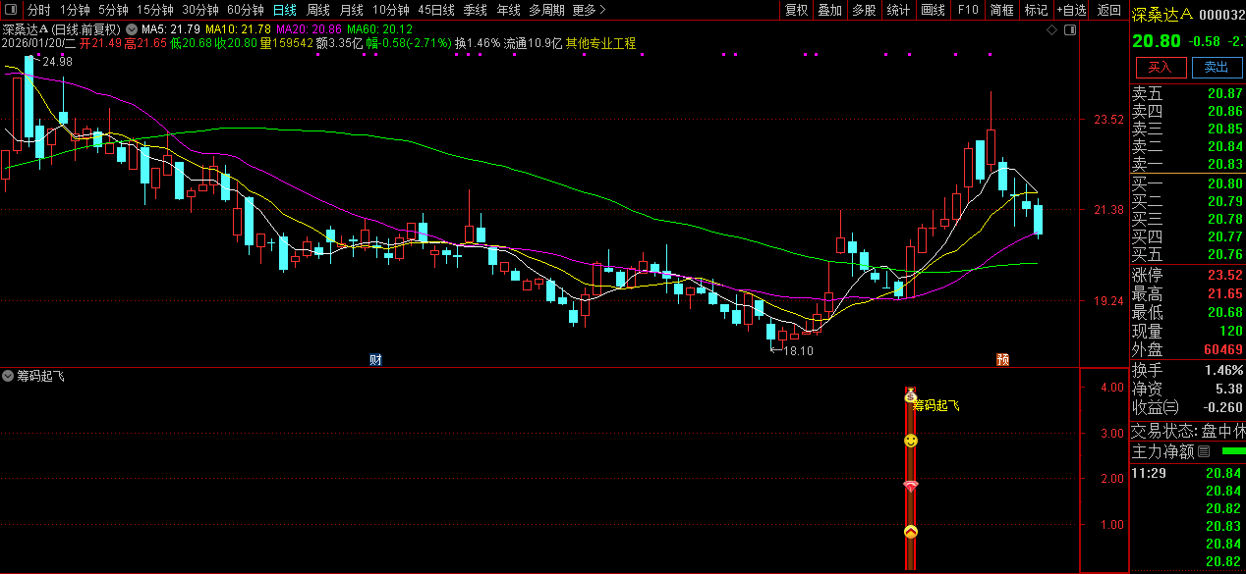Select the 60分钟 period tab

(245, 10)
